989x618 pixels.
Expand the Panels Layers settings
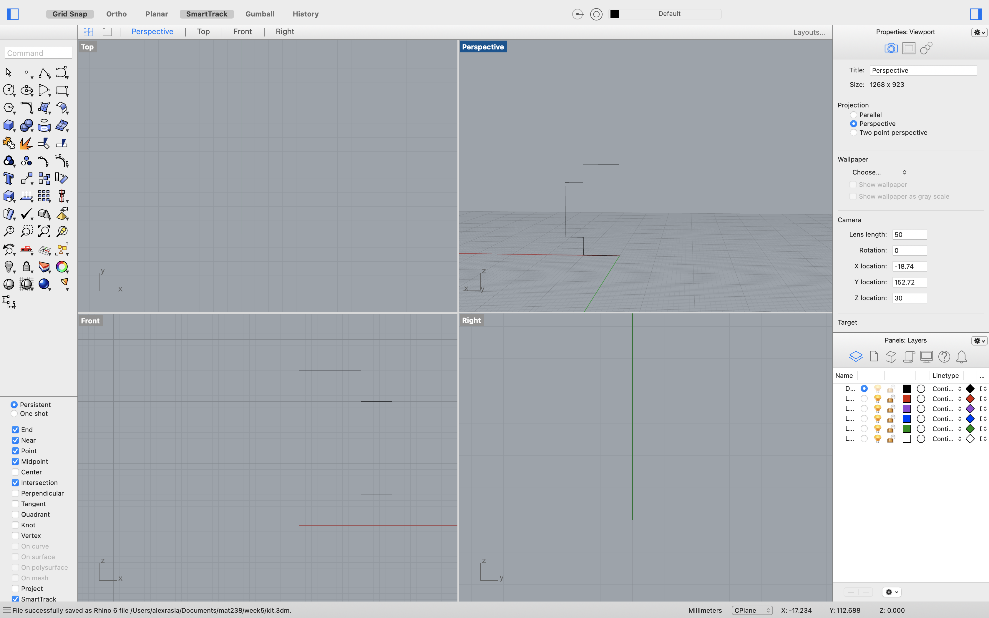coord(979,340)
